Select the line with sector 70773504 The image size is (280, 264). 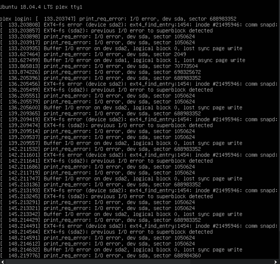click(x=99, y=66)
